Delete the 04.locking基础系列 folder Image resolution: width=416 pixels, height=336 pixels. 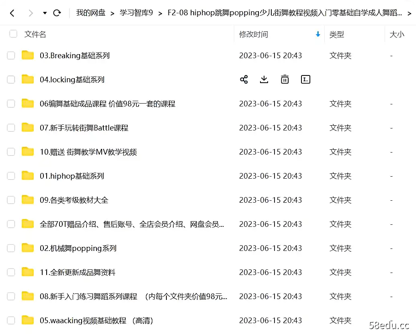point(285,79)
